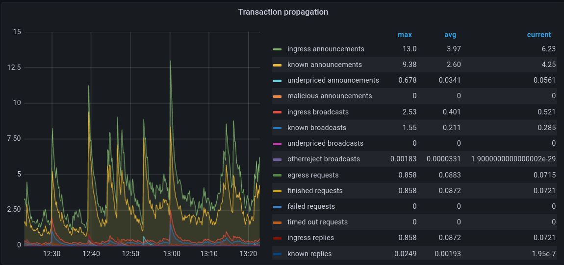Image resolution: width=564 pixels, height=265 pixels.
Task: Click the timed out requests color swatch
Action: coord(277,222)
